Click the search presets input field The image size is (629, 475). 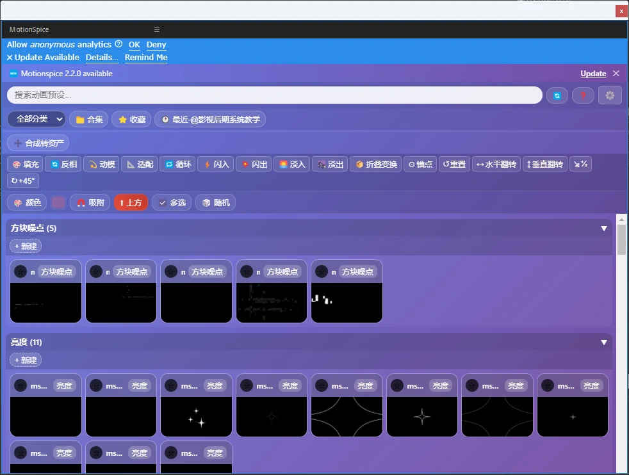pos(274,95)
